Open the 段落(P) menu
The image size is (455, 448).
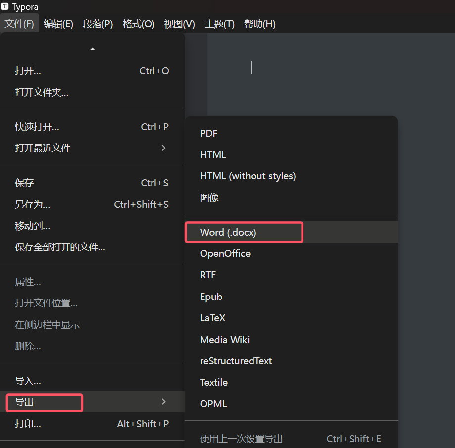click(98, 24)
